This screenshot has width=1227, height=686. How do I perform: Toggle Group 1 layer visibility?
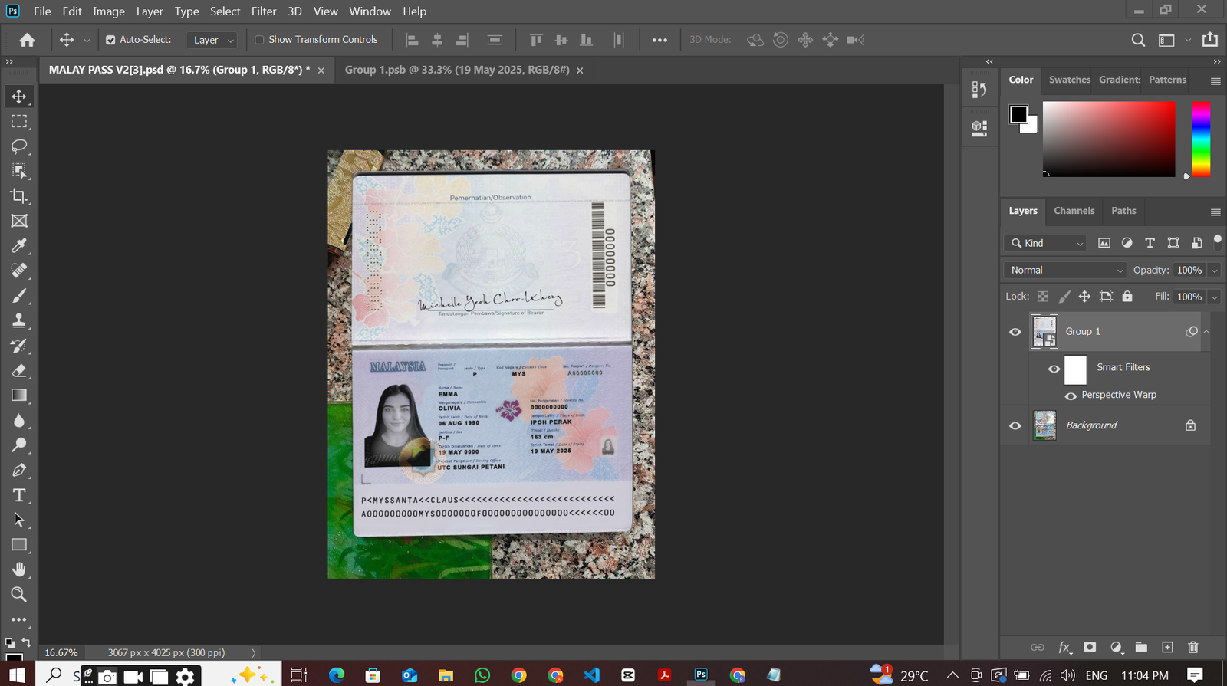(1015, 332)
